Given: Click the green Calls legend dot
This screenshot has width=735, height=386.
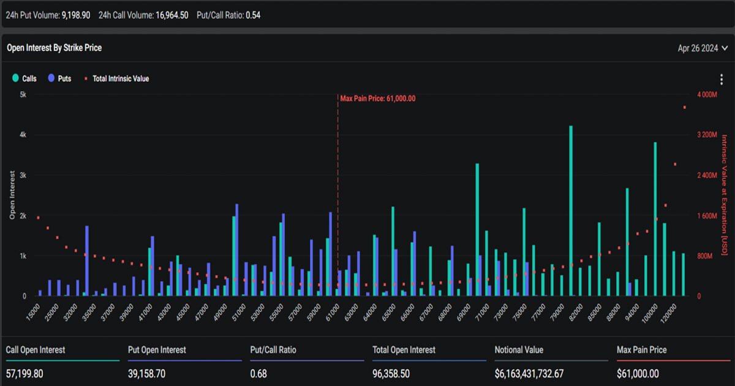Looking at the screenshot, I should (15, 78).
